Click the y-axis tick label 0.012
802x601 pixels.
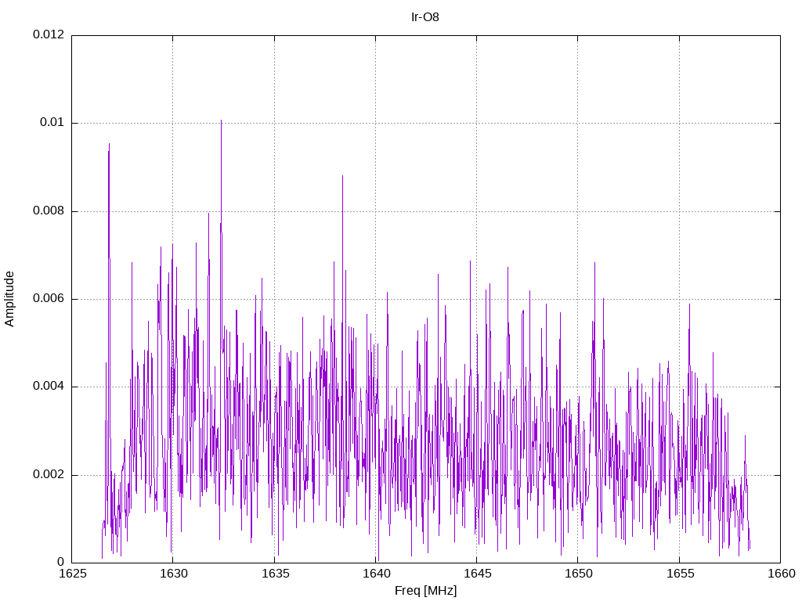(49, 34)
